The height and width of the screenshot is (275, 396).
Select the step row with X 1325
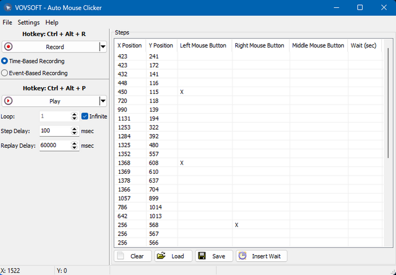coord(248,145)
